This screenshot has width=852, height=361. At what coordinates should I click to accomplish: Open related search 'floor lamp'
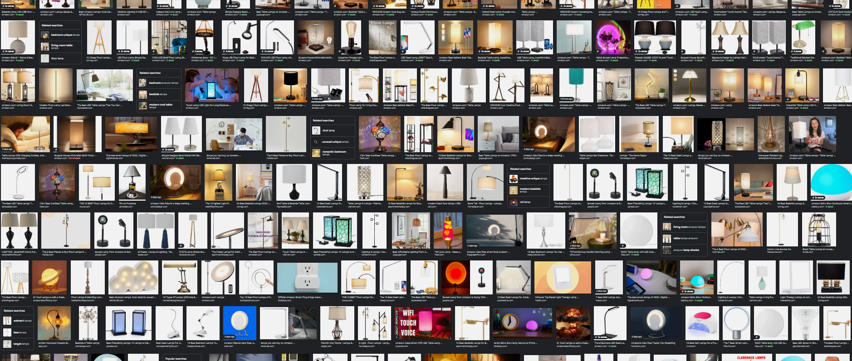pos(61,58)
